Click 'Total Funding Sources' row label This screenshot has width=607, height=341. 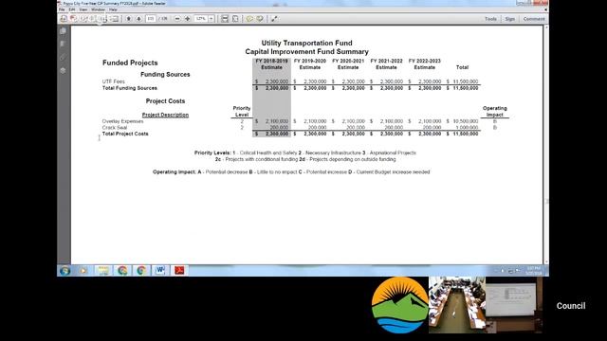tap(130, 88)
